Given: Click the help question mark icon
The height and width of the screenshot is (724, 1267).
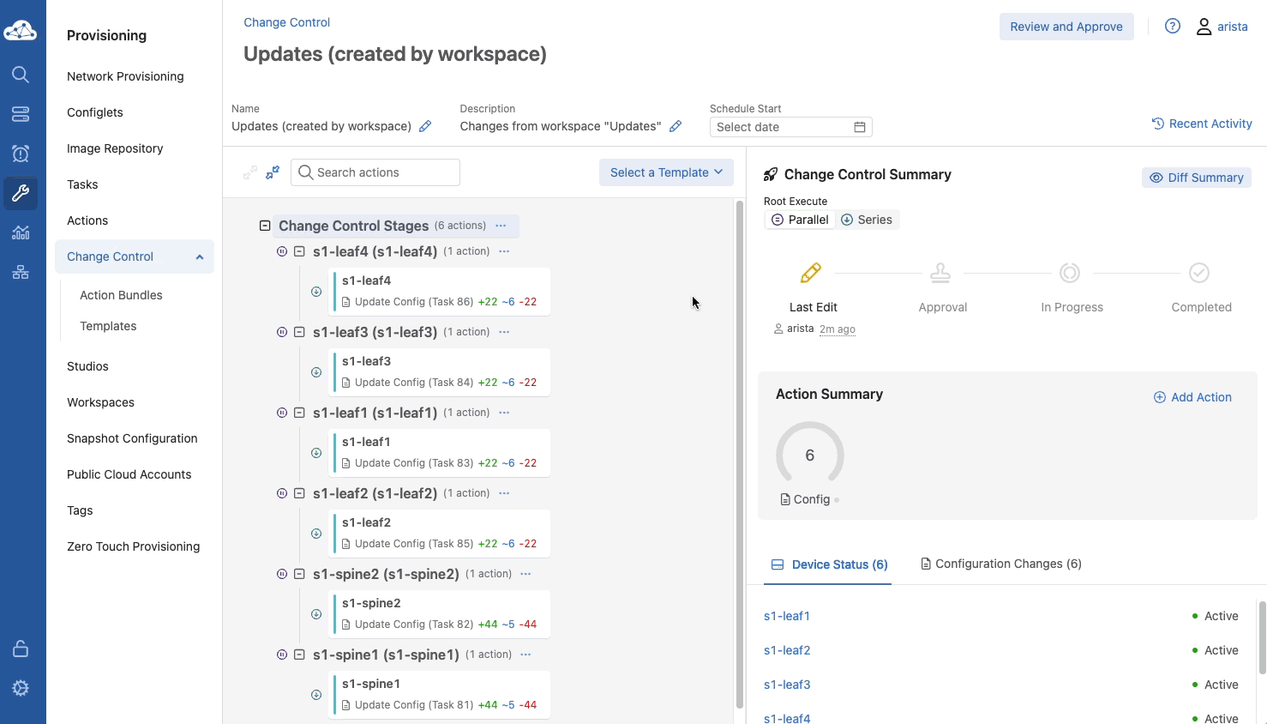Looking at the screenshot, I should click(1173, 27).
